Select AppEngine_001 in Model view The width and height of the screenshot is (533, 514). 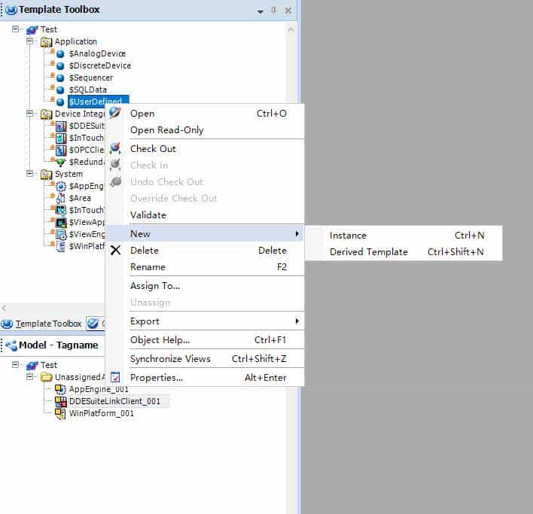pyautogui.click(x=99, y=389)
